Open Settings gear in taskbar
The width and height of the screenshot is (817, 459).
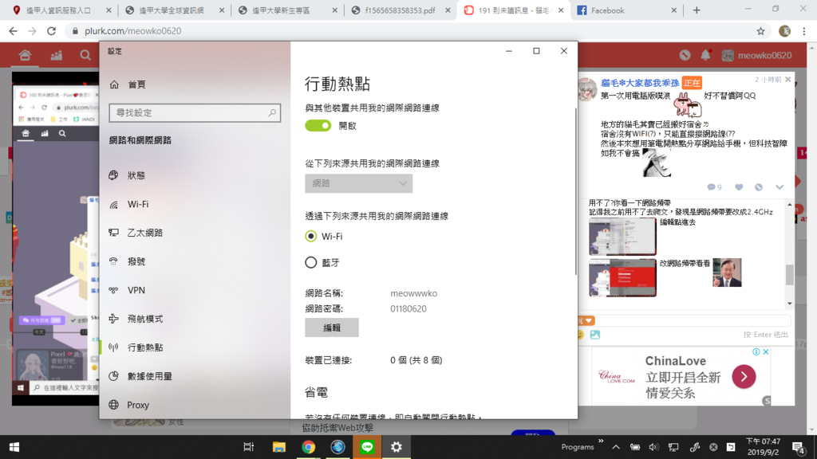tap(397, 447)
